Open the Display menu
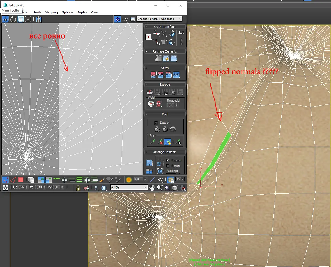This screenshot has height=267, width=331. pos(82,12)
